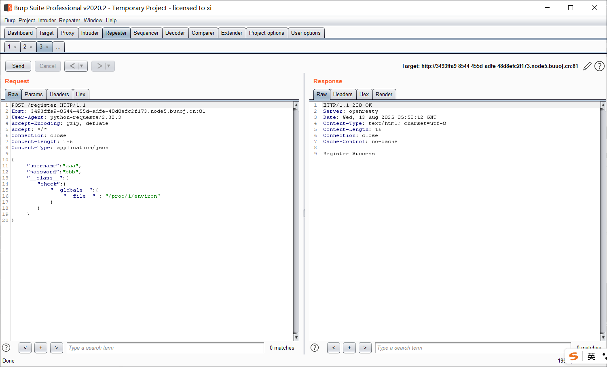Open the back history dropdown arrow
Image resolution: width=607 pixels, height=367 pixels.
[82, 66]
